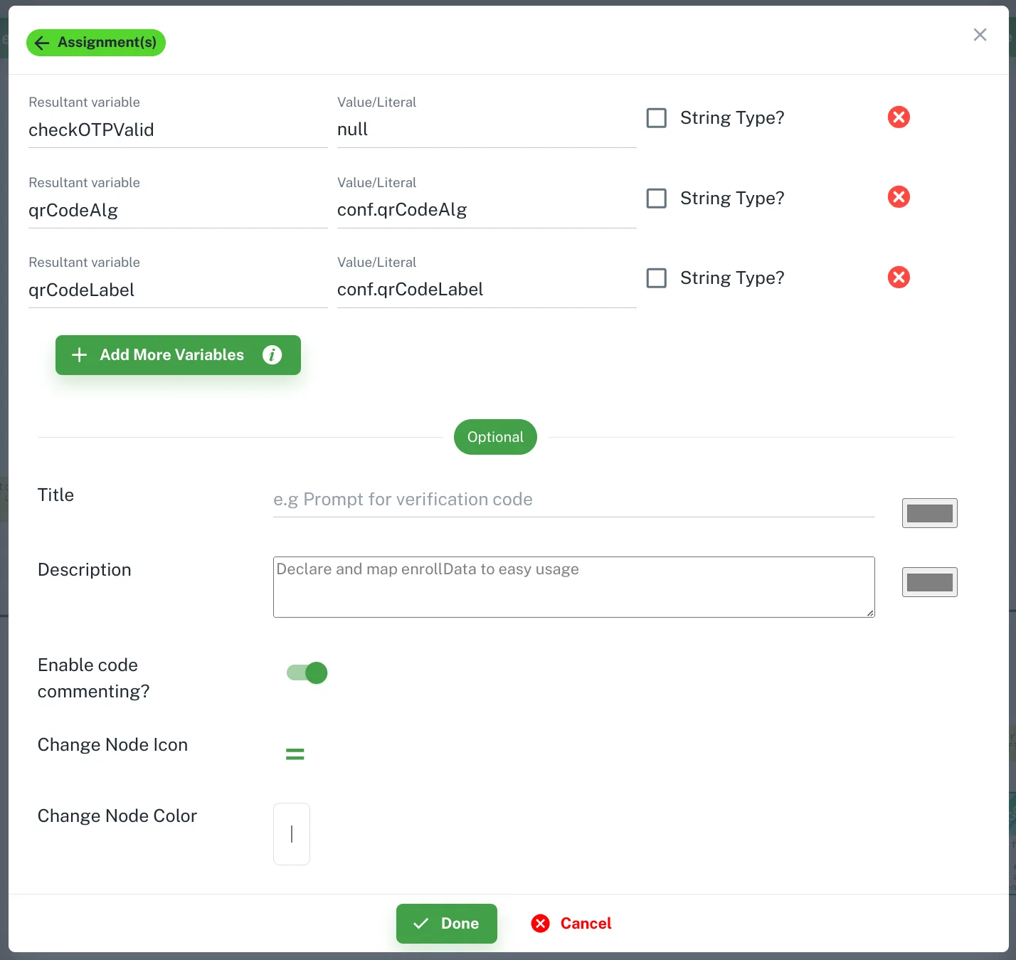Viewport: 1016px width, 960px height.
Task: Cancel the assignment dialog
Action: tap(571, 923)
